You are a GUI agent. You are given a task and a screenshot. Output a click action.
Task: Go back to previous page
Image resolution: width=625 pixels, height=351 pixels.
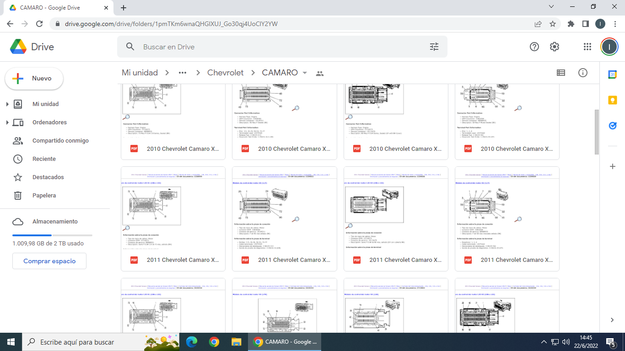pyautogui.click(x=10, y=24)
